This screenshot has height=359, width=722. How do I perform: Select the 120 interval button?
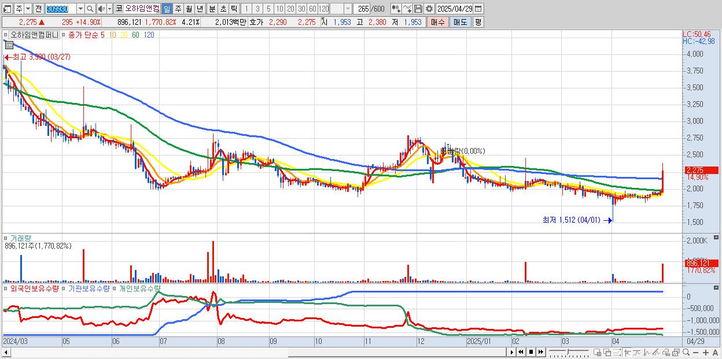tap(324, 9)
